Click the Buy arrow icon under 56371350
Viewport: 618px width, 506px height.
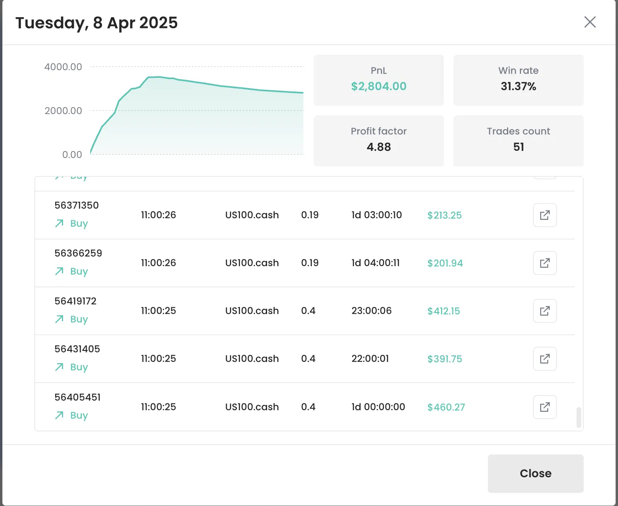click(59, 223)
